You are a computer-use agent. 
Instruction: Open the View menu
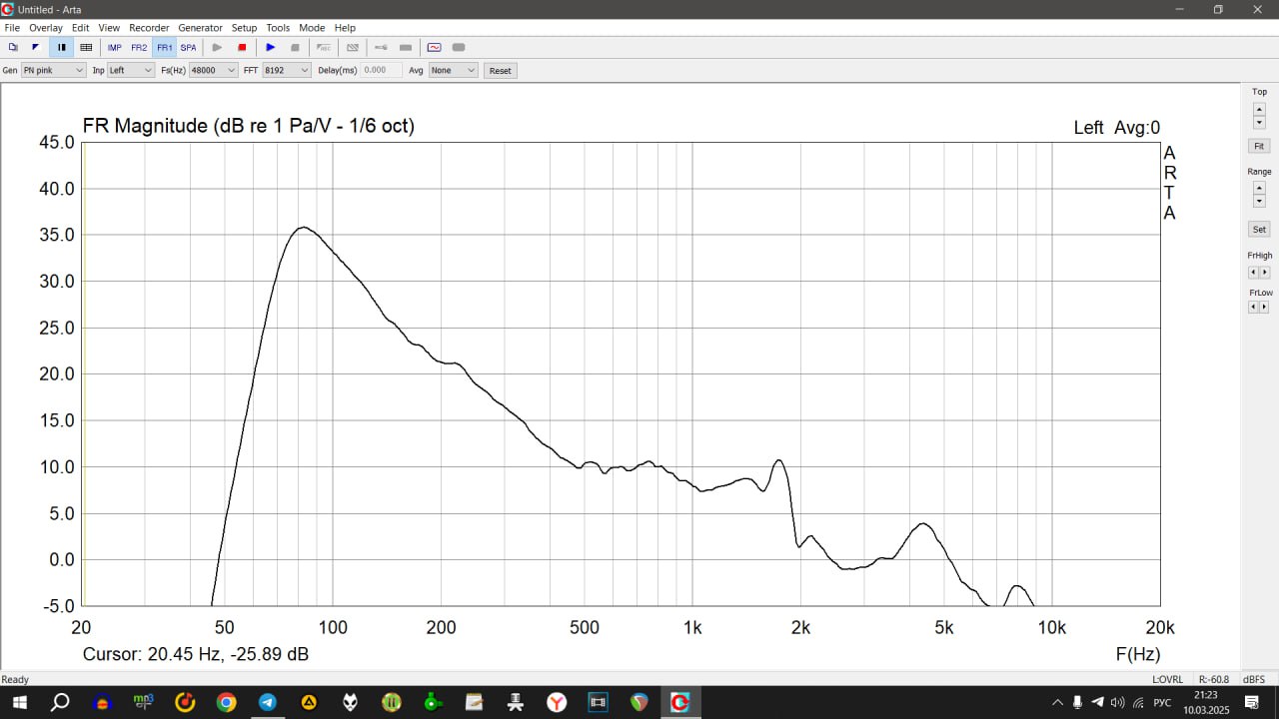tap(109, 28)
